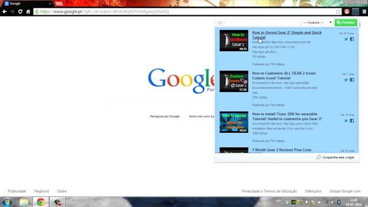Click the browser forward arrow
The width and height of the screenshot is (368, 207).
12,11
